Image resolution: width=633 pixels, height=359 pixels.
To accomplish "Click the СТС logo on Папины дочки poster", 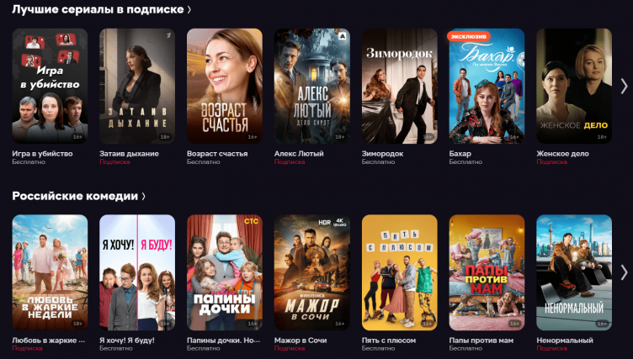I will 252,221.
